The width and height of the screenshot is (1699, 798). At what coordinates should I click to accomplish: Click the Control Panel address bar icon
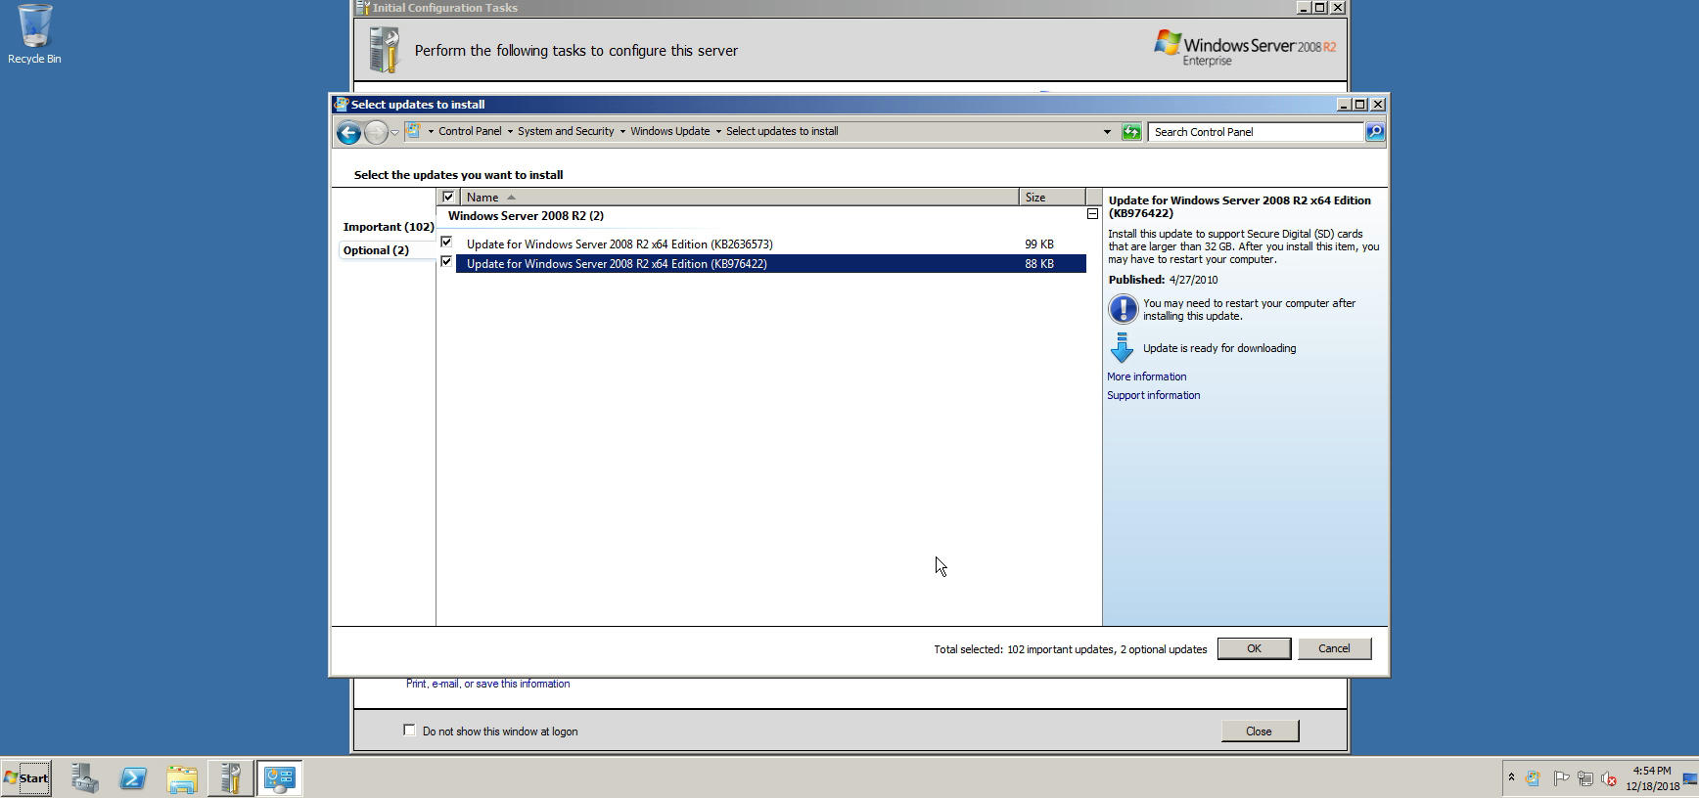point(414,131)
